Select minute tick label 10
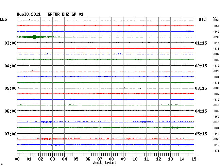The image size is (221, 168). point(135,159)
